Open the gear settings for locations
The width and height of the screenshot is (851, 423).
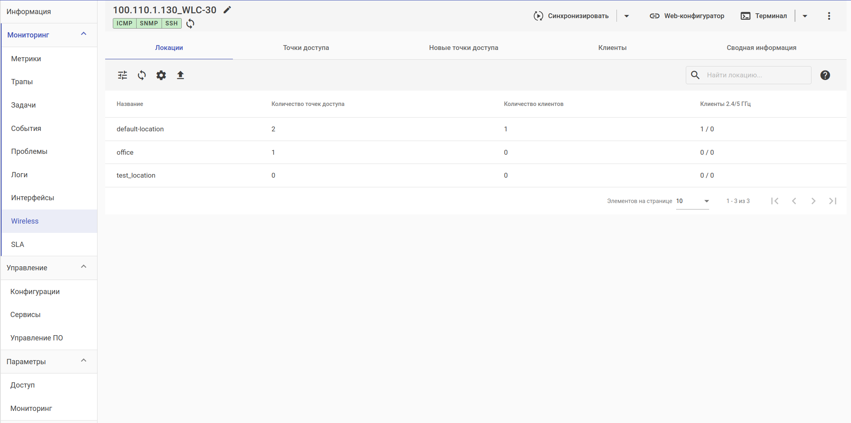pos(161,75)
